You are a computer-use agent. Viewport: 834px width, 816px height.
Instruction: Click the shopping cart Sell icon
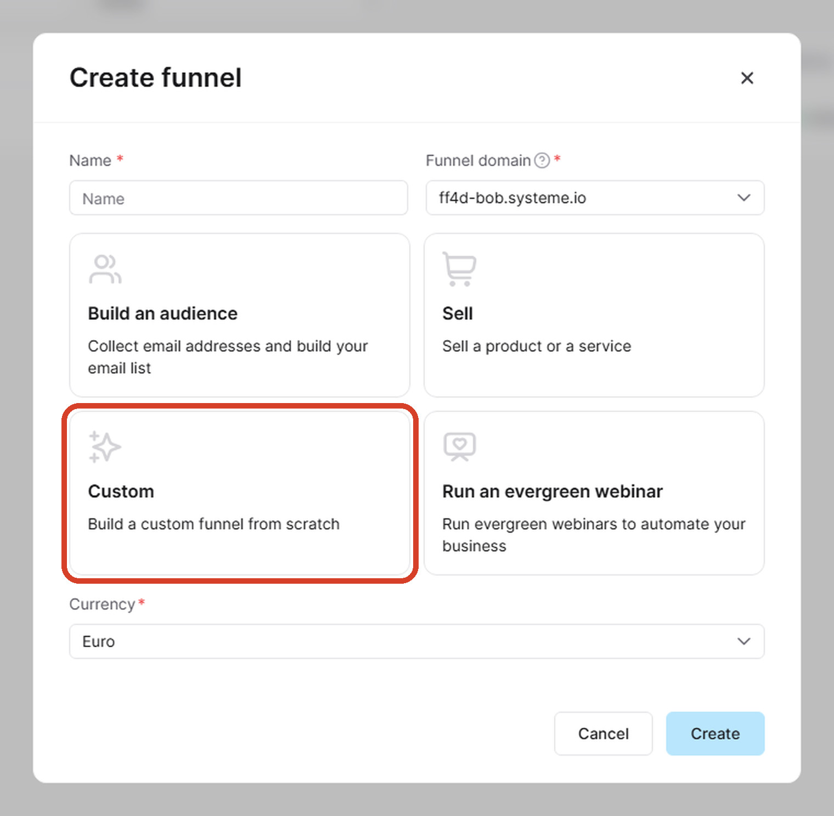pos(459,269)
